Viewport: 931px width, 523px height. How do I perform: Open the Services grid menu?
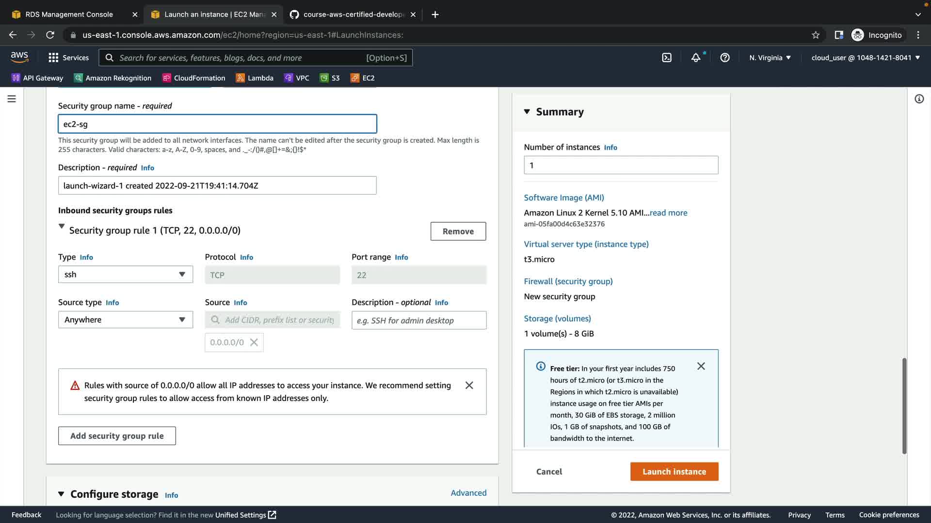[x=68, y=58]
